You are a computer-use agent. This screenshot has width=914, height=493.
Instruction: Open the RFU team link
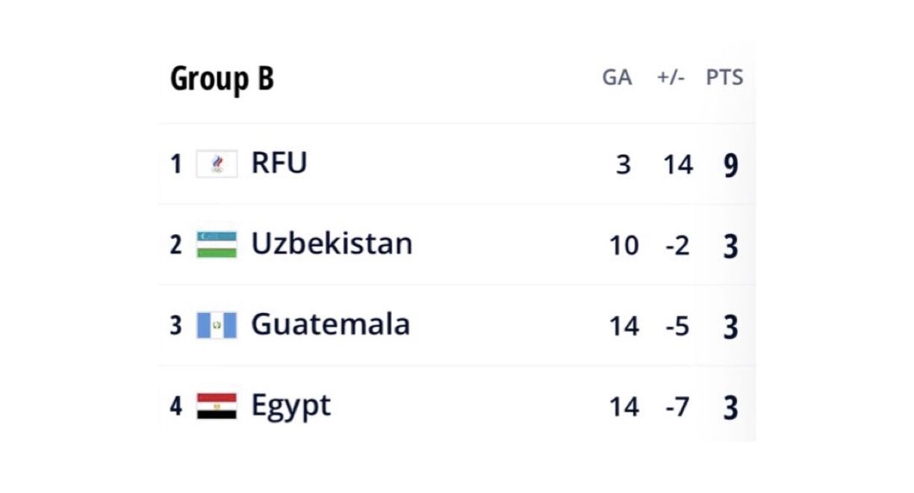(279, 163)
